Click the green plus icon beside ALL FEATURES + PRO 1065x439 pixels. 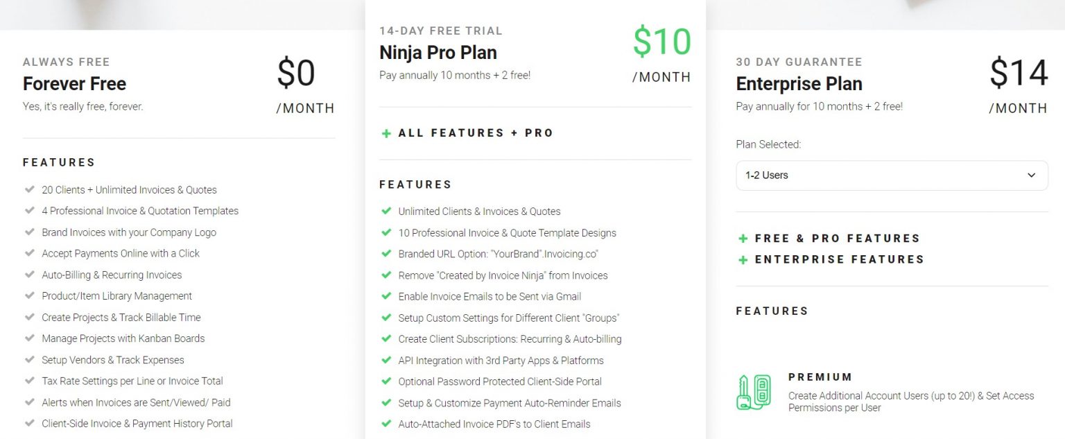coord(386,133)
